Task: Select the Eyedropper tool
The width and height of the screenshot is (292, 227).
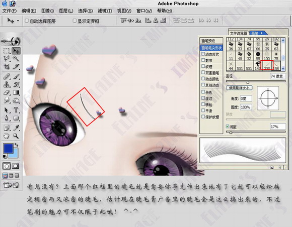Action: point(16,128)
